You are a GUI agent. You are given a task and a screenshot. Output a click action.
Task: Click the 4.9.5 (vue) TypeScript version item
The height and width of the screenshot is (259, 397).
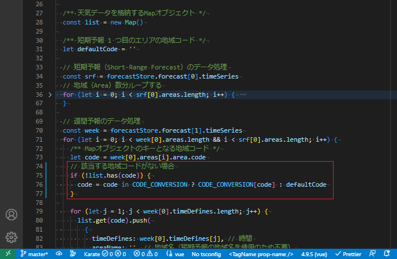coord(314,254)
